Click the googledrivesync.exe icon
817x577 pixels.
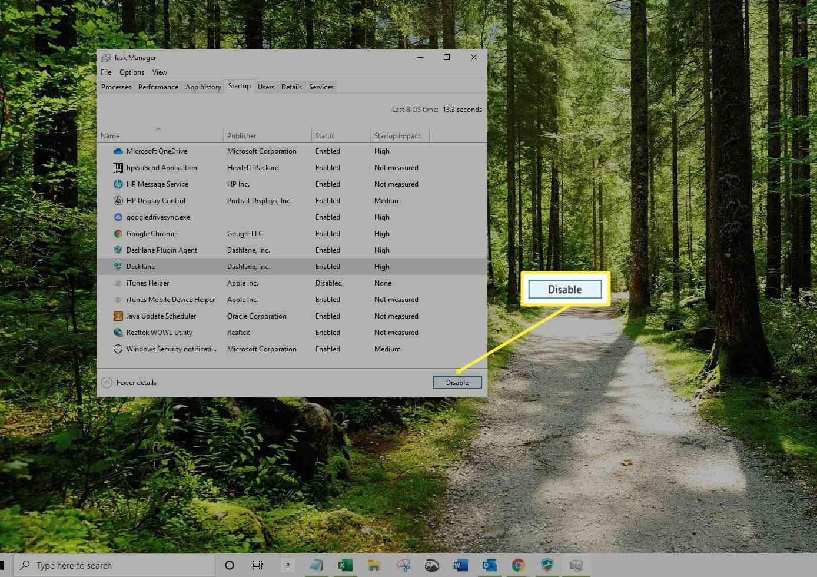pyautogui.click(x=118, y=217)
